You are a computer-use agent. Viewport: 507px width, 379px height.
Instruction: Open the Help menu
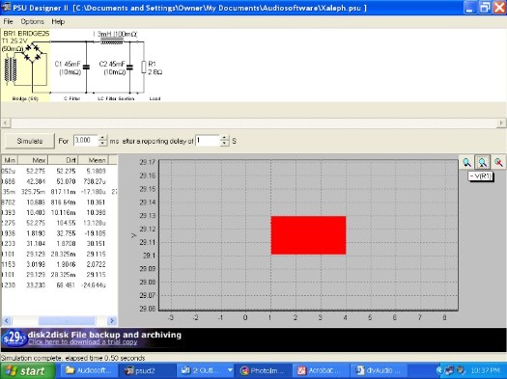pos(58,21)
